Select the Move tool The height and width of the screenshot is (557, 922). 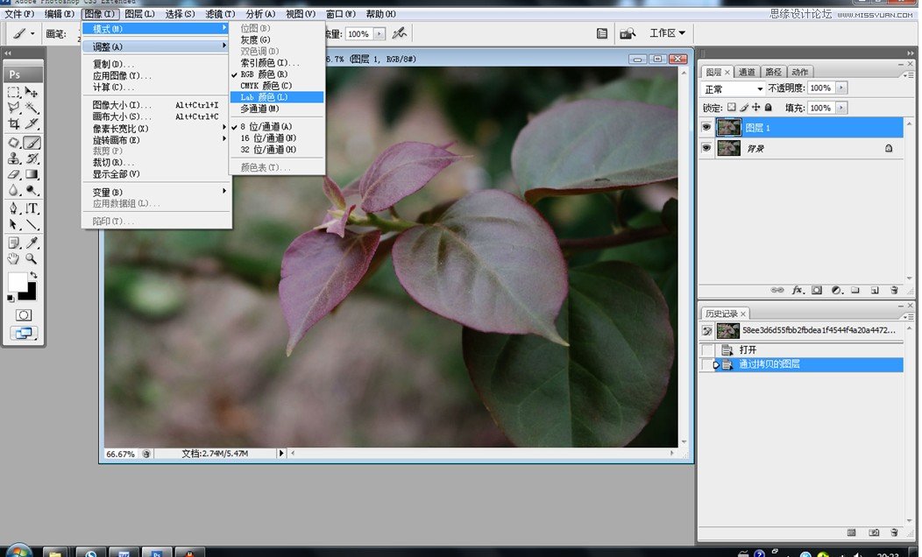click(x=32, y=92)
